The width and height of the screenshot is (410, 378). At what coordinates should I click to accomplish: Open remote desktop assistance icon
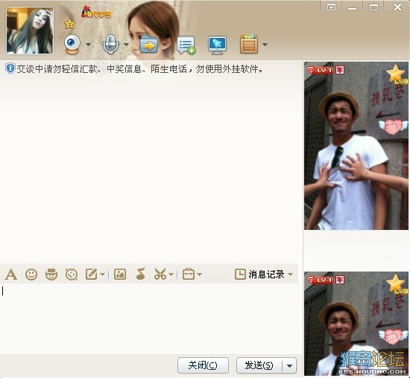(217, 45)
